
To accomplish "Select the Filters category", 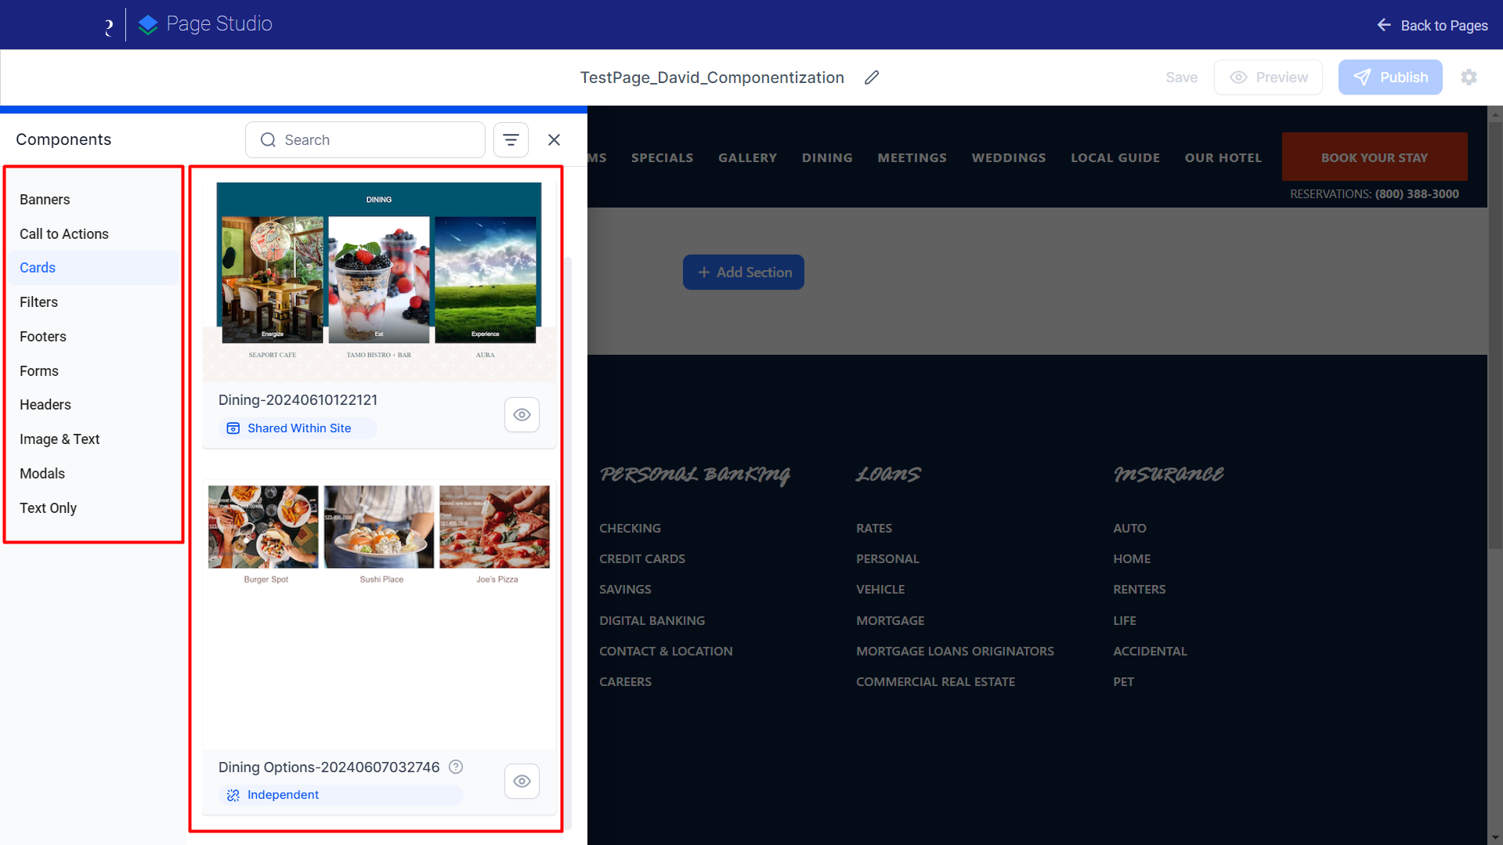I will pos(94,302).
